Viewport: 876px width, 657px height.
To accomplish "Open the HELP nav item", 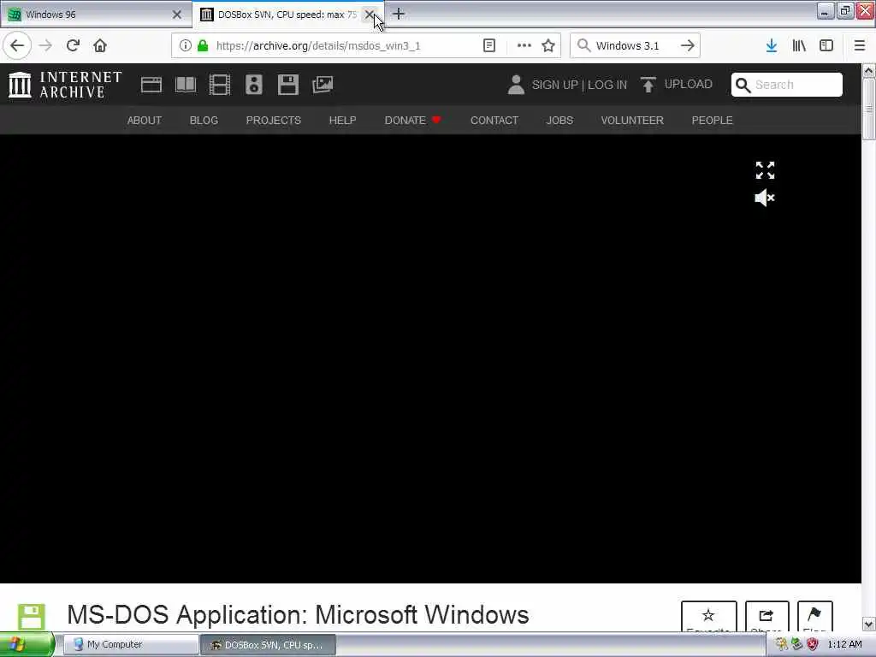I will pyautogui.click(x=342, y=120).
